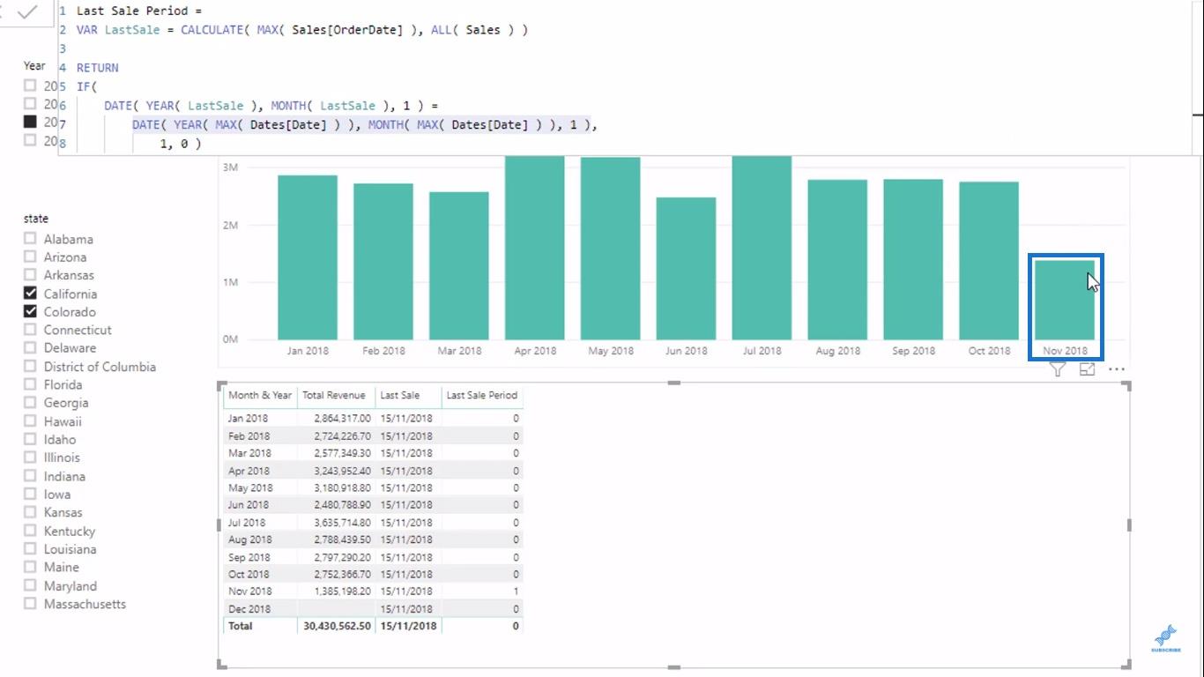Check the Delaware state checkbox
The height and width of the screenshot is (677, 1204).
point(31,347)
